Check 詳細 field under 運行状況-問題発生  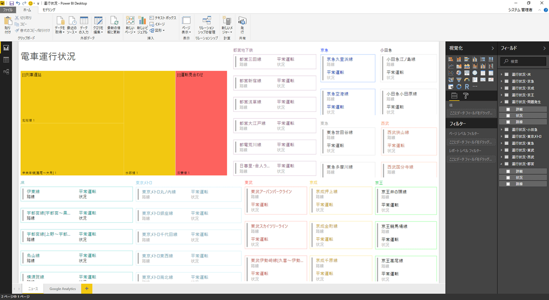508,110
